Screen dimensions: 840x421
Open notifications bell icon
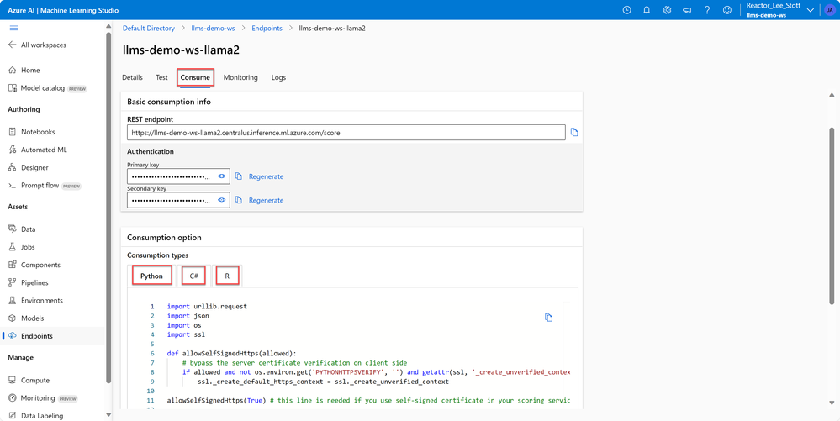click(647, 10)
